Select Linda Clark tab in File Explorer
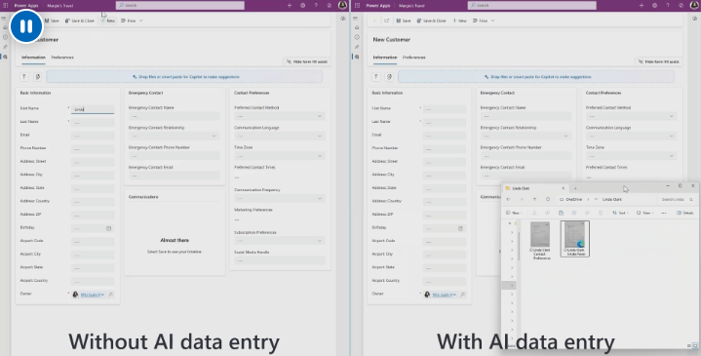701x356 pixels. click(535, 188)
